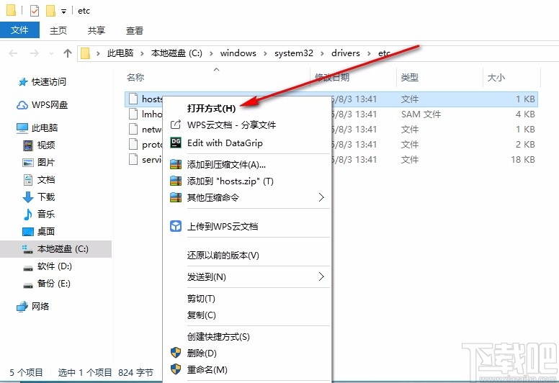
Task: Click the network icon in sidebar
Action: 22,307
